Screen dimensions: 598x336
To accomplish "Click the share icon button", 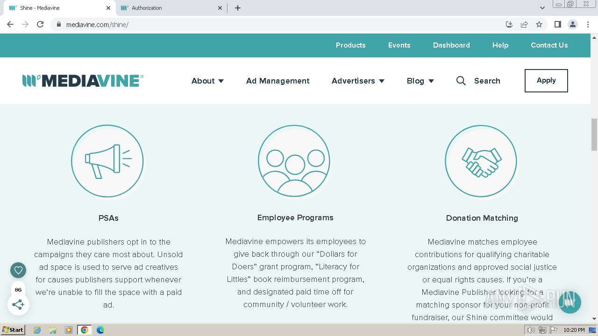I will point(18,305).
